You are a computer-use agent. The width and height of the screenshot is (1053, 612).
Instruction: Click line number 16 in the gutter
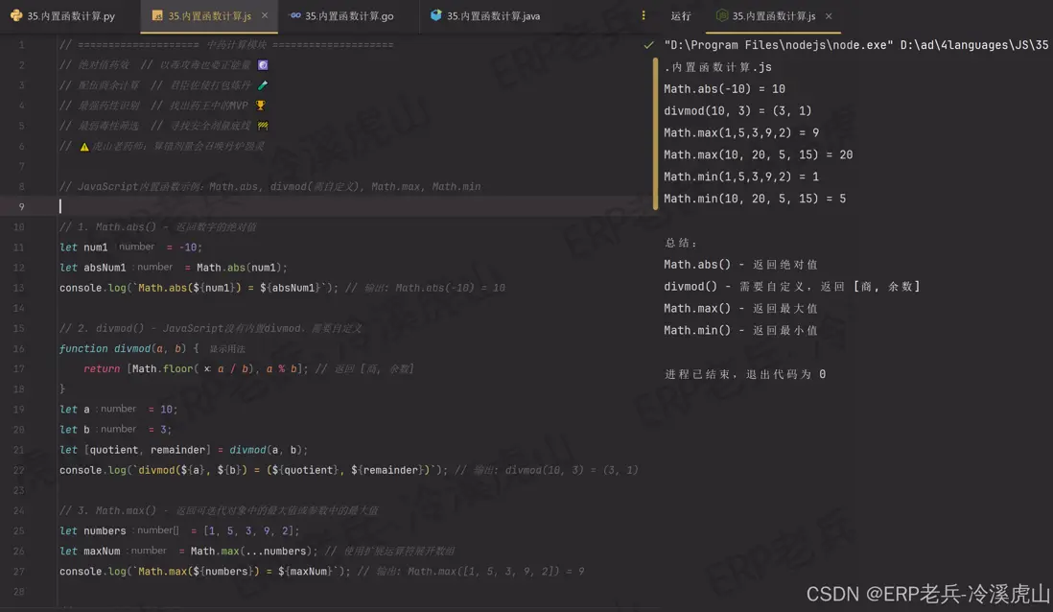click(19, 348)
